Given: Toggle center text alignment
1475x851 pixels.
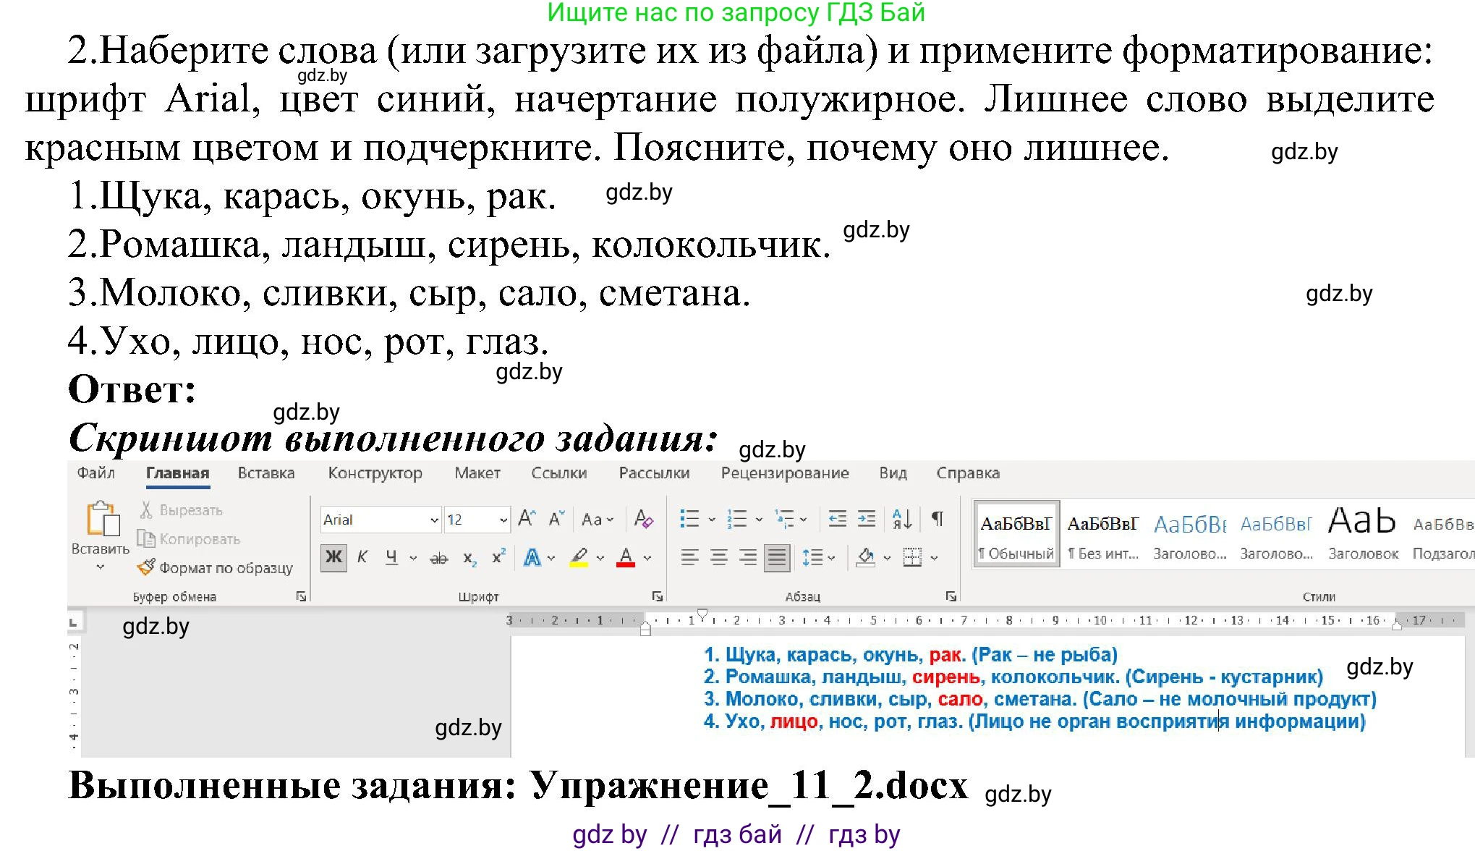Looking at the screenshot, I should click(718, 557).
